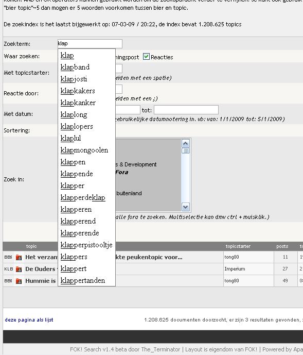Viewport: 303px width, 355px height.
Task: Open the 'De Ouders' topic
Action: point(40,269)
